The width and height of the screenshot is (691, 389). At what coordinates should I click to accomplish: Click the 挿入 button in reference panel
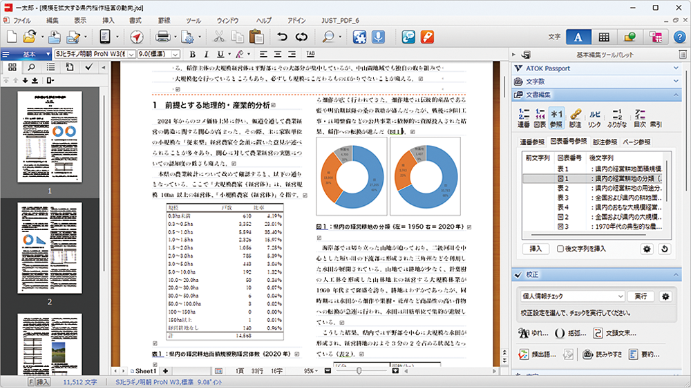tap(536, 249)
